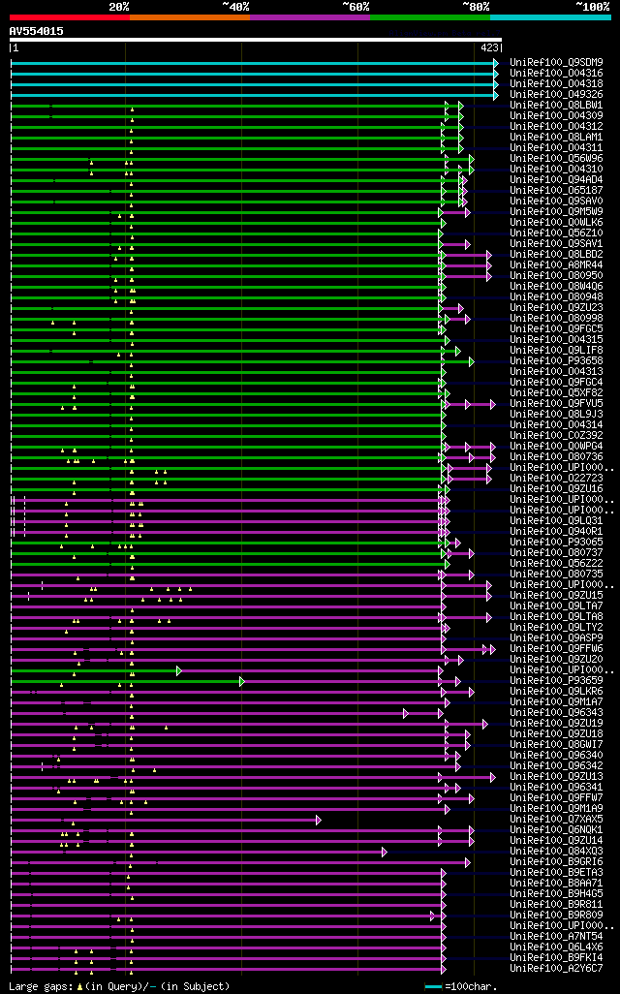Select the UniRef100_Q9LTA7 label
The height and width of the screenshot is (994, 620).
pyautogui.click(x=557, y=606)
